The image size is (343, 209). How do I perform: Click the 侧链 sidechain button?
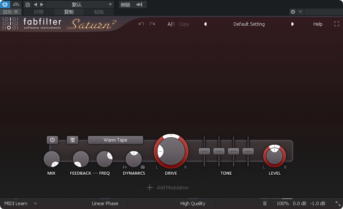click(x=125, y=5)
